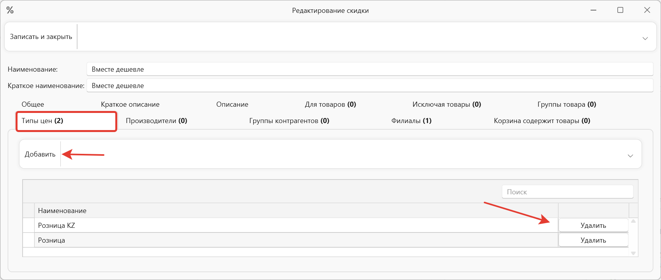The image size is (661, 280).
Task: Expand the top toolbar dropdown chevron
Action: pyautogui.click(x=645, y=39)
